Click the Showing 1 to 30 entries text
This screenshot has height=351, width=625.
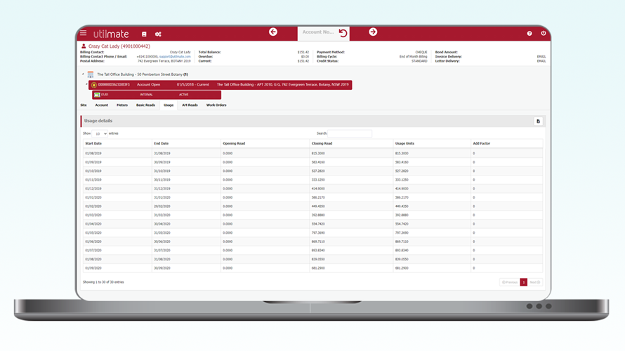click(x=103, y=282)
